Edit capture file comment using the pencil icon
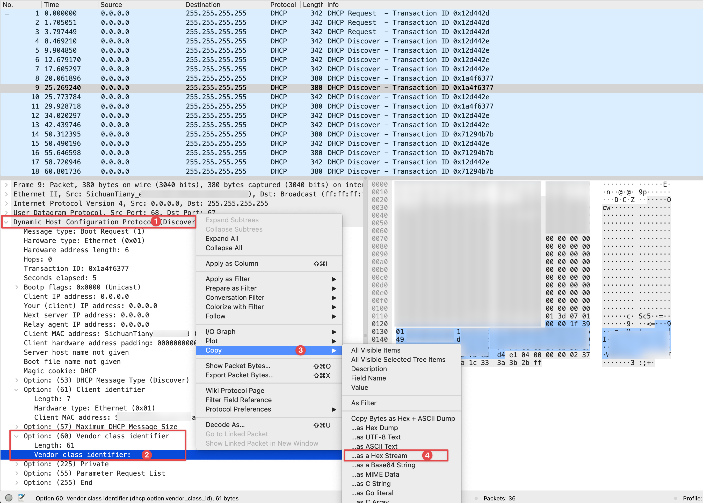The width and height of the screenshot is (703, 503). coord(22,498)
